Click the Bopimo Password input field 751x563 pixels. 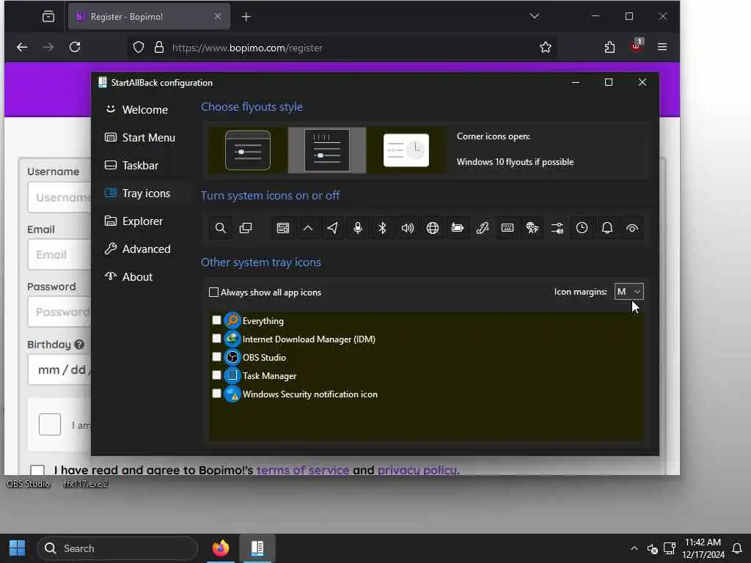point(59,312)
